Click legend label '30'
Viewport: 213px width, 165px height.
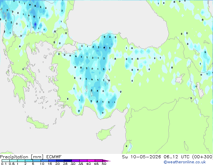click(73, 164)
